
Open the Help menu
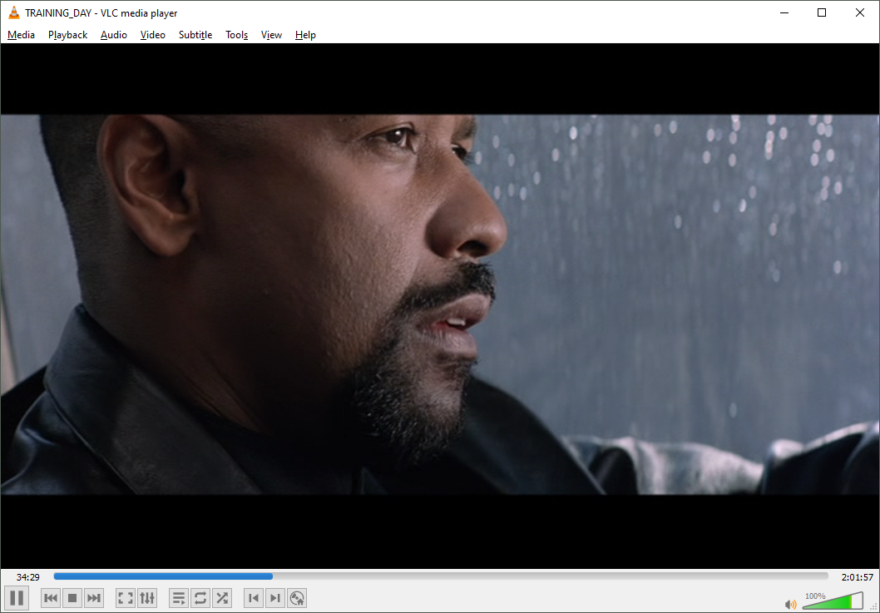[x=305, y=35]
